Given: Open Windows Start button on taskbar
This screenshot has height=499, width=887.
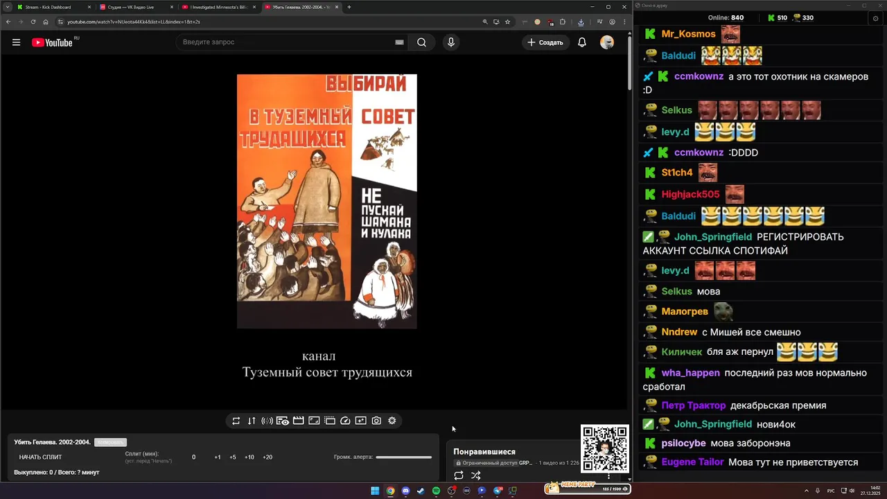Looking at the screenshot, I should pyautogui.click(x=375, y=491).
